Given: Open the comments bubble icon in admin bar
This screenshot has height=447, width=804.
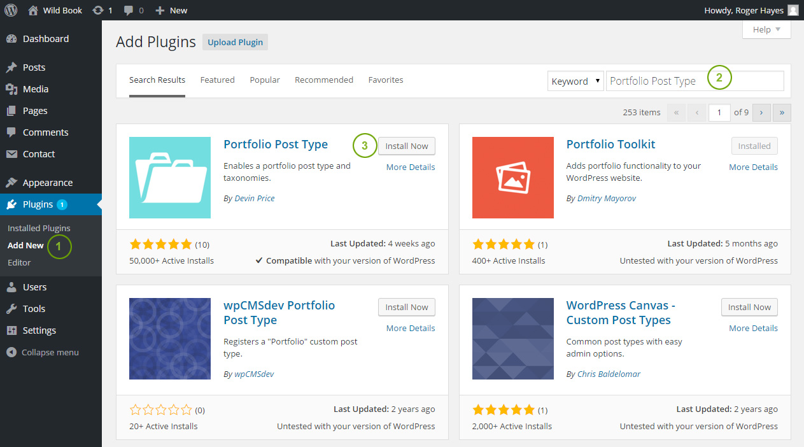Looking at the screenshot, I should (129, 11).
